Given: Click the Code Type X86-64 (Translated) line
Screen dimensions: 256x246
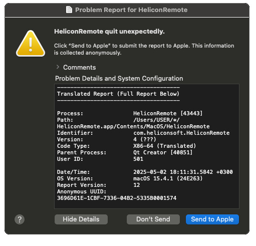Looking at the screenshot, I should pos(126,146).
